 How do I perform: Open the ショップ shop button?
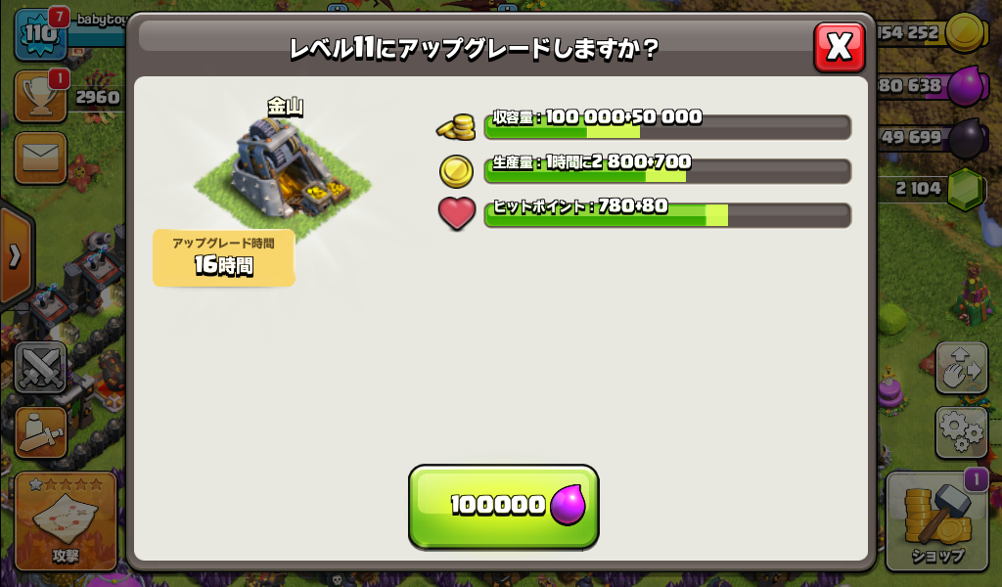pos(936,521)
